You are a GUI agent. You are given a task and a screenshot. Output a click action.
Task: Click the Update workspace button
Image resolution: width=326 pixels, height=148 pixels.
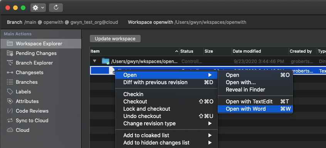coord(115,39)
